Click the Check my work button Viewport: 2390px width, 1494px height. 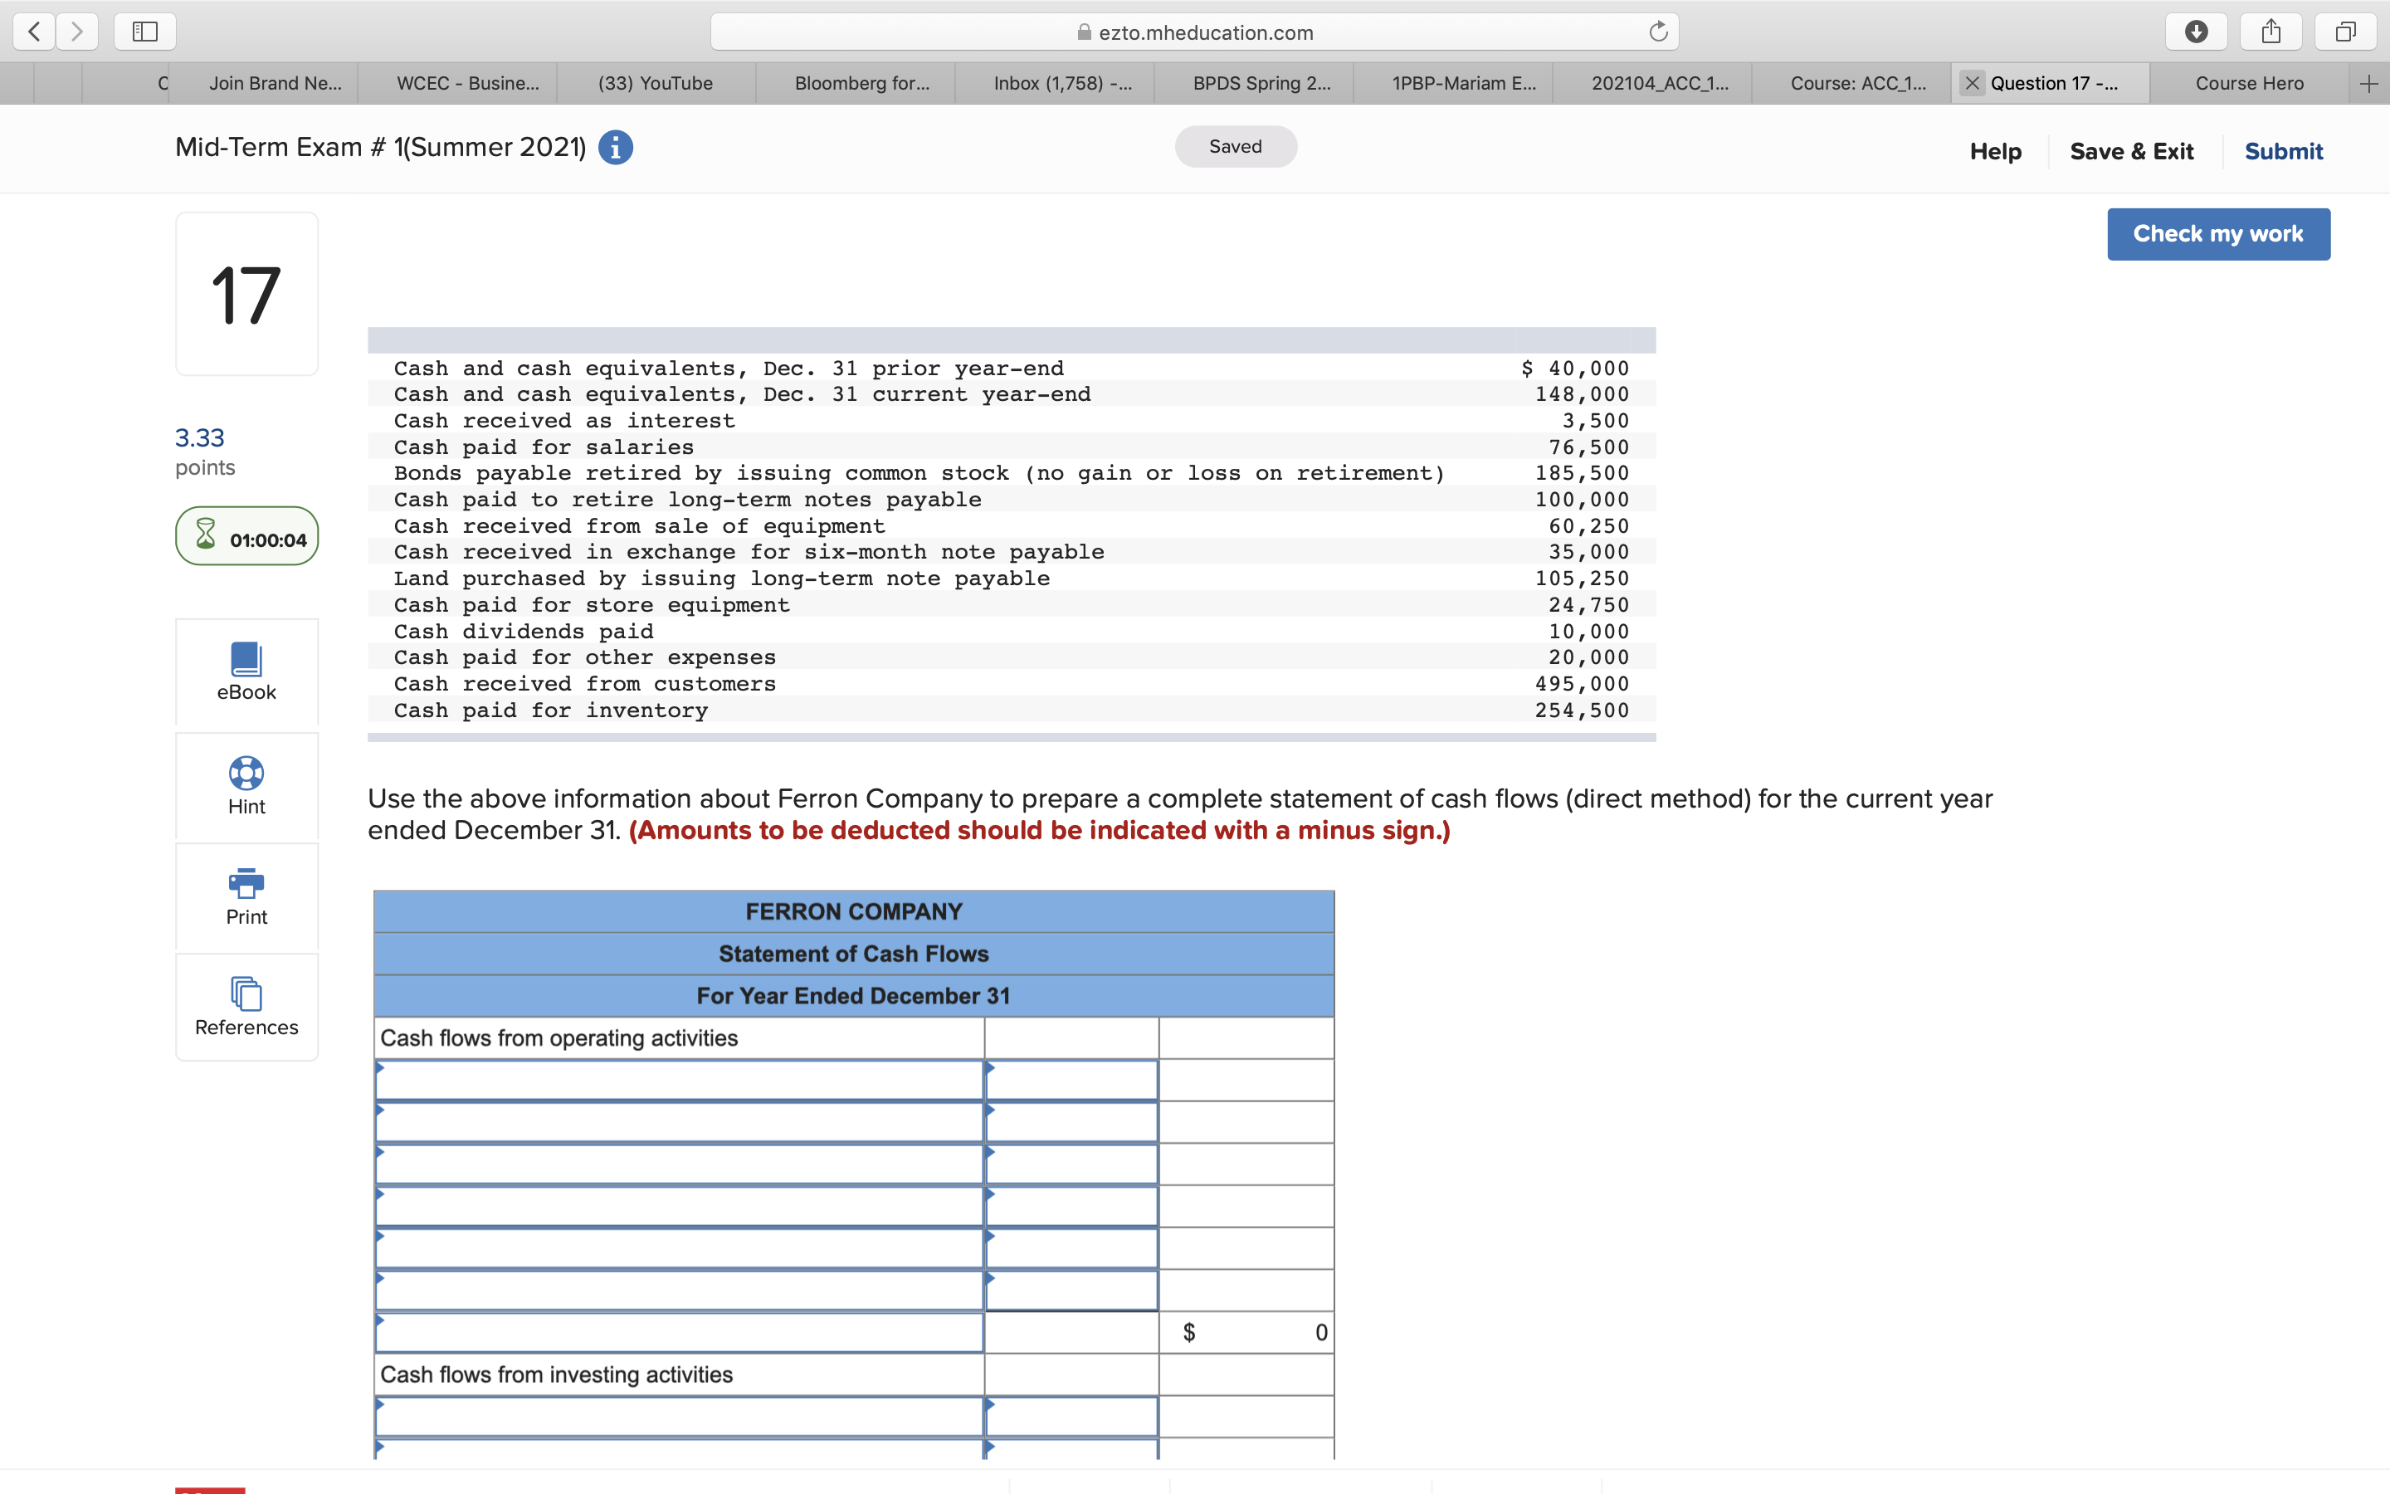click(2217, 234)
